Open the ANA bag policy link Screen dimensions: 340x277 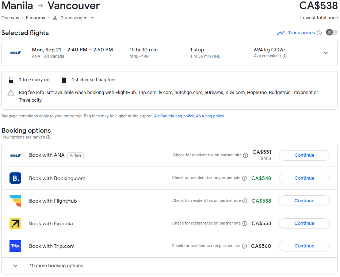pos(210,116)
